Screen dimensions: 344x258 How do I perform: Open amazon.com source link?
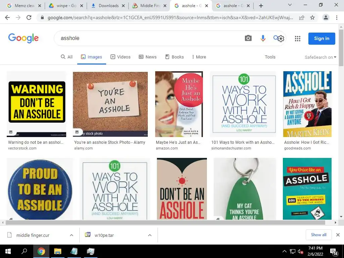point(167,148)
